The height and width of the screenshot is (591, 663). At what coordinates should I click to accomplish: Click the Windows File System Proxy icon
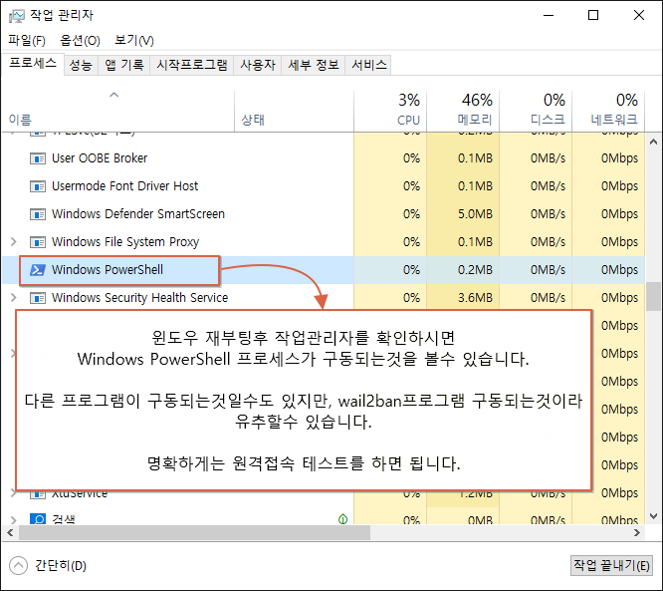[38, 242]
